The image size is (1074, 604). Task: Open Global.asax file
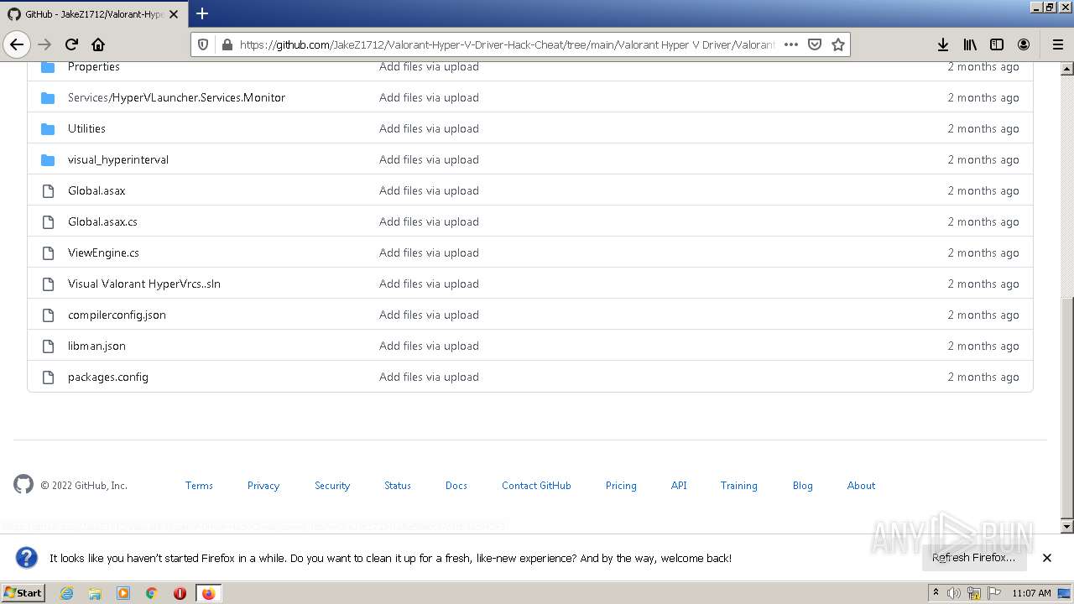point(96,190)
